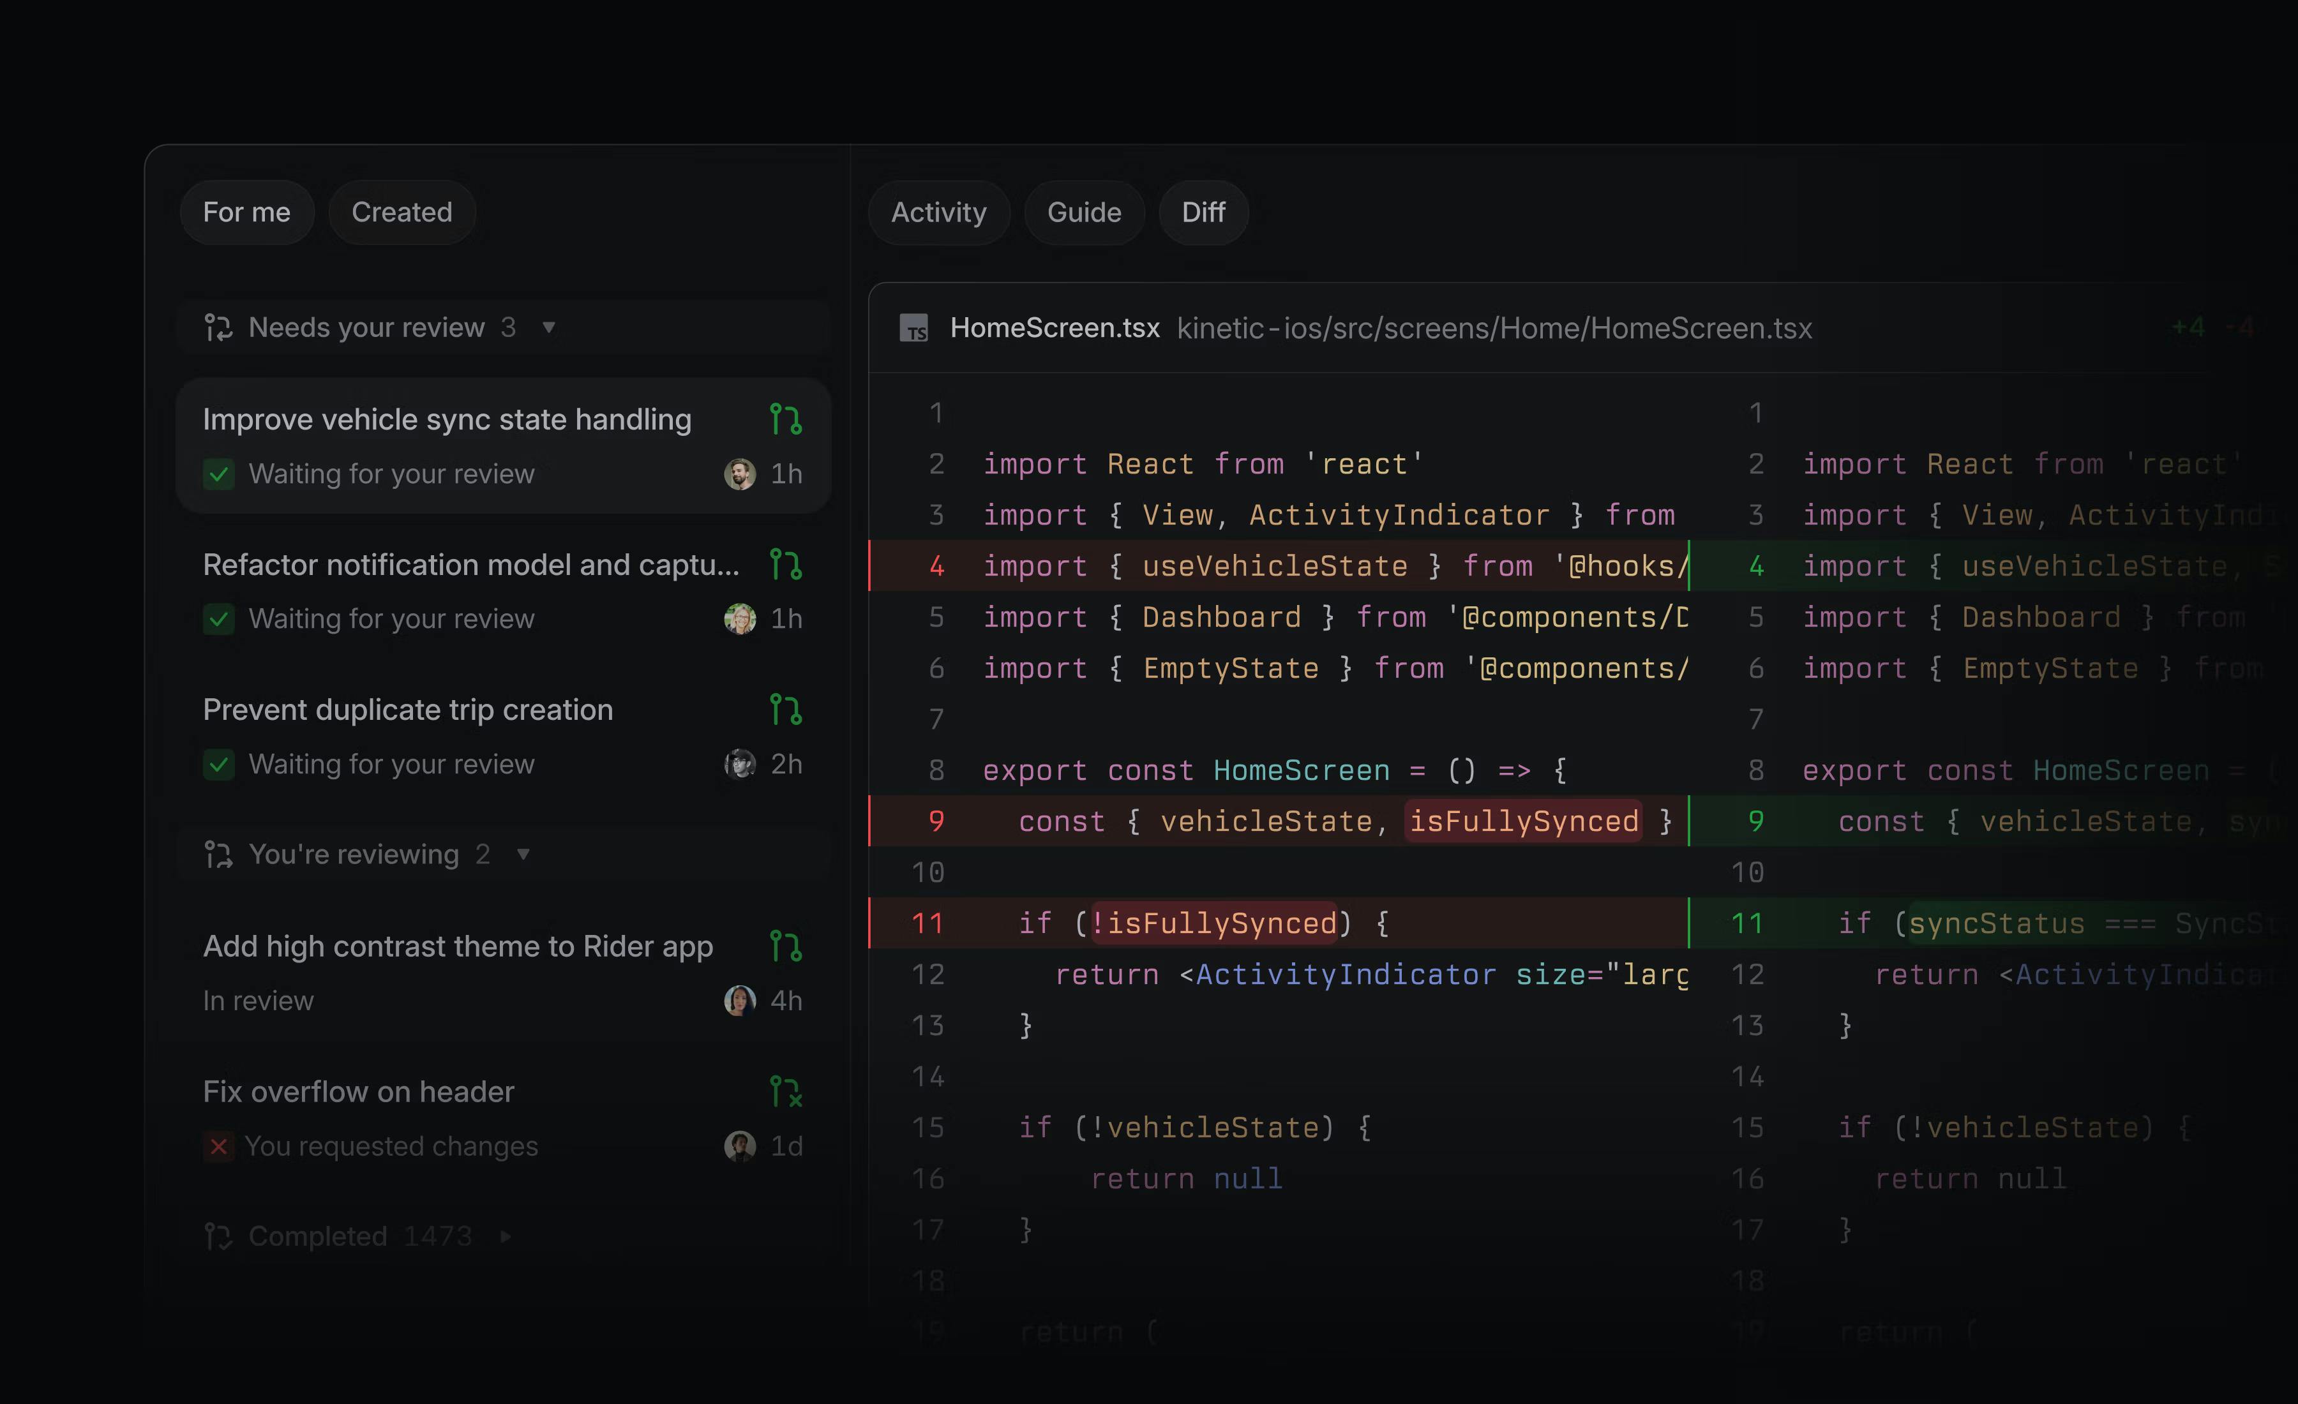The image size is (2298, 1404).
Task: Click pull request icon on Improve vehicle sync
Action: tap(786, 419)
